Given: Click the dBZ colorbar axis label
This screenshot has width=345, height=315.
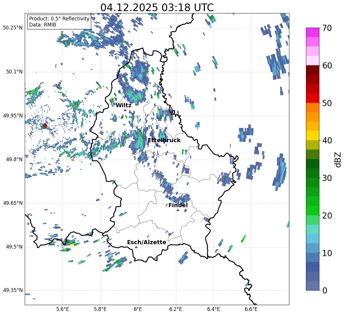Looking at the screenshot, I should (338, 159).
